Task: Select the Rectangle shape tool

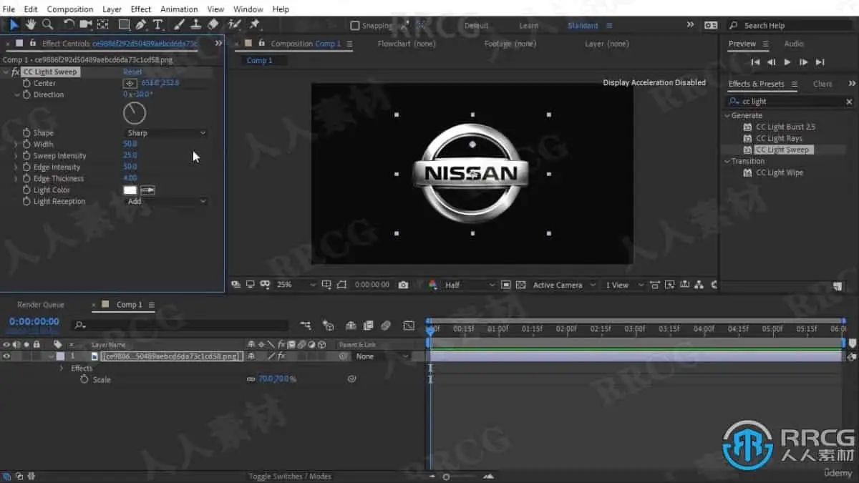Action: tap(125, 24)
